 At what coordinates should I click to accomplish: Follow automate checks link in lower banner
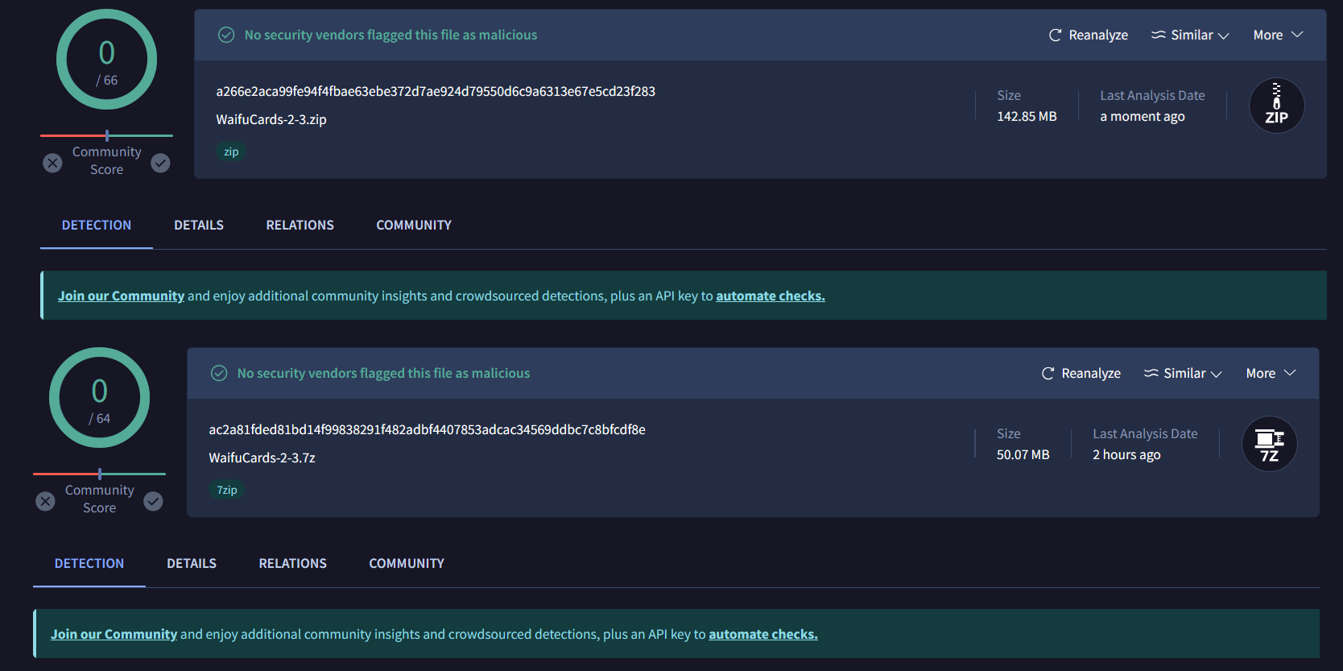click(763, 634)
